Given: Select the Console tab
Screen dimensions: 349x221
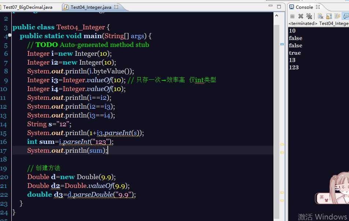Looking at the screenshot, I should tap(304, 7).
